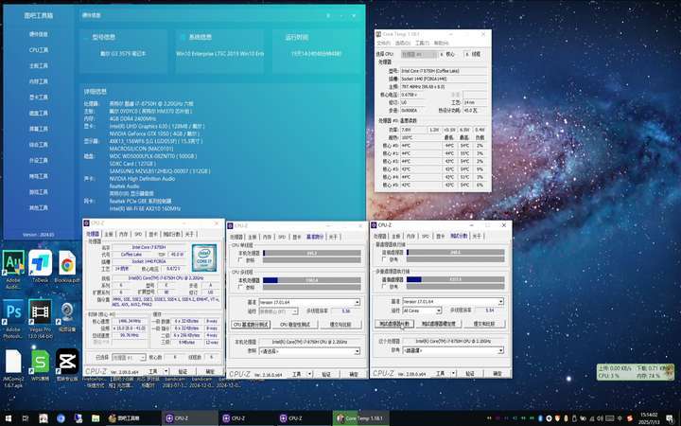
Task: Click the 型号 Intel Core i7 8750H field in Core Temp
Action: click(x=444, y=71)
